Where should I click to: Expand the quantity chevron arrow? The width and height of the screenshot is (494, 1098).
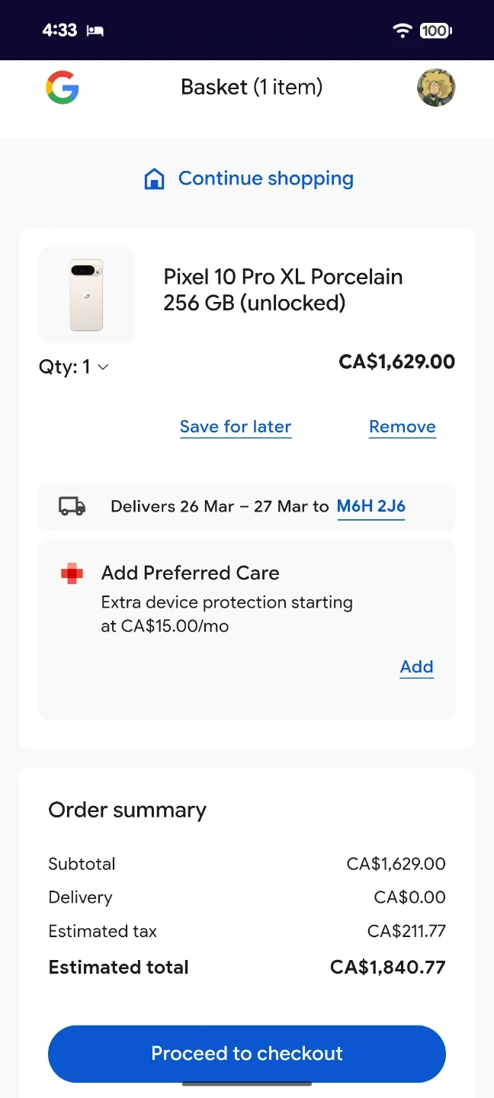tap(104, 367)
